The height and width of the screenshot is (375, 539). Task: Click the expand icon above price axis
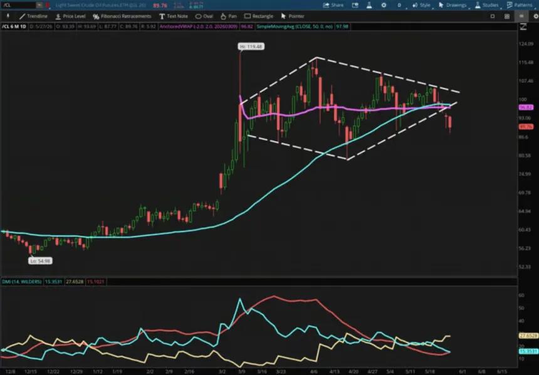(523, 27)
